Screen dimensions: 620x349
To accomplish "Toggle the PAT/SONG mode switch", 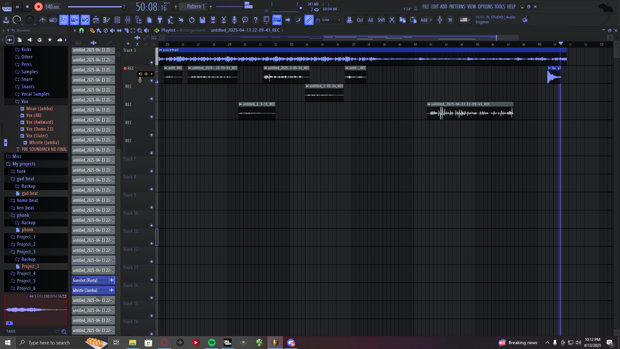I will 7,7.
